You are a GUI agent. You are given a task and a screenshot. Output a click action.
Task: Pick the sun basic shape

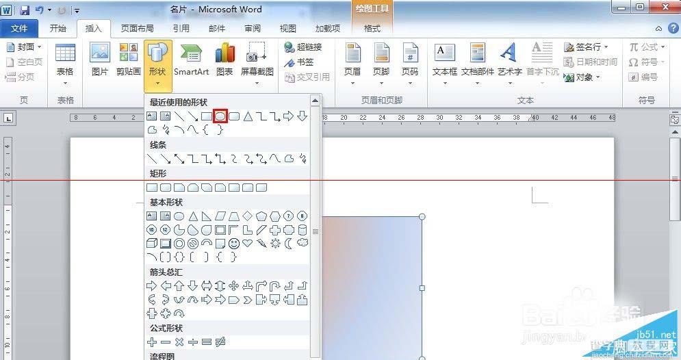point(275,244)
